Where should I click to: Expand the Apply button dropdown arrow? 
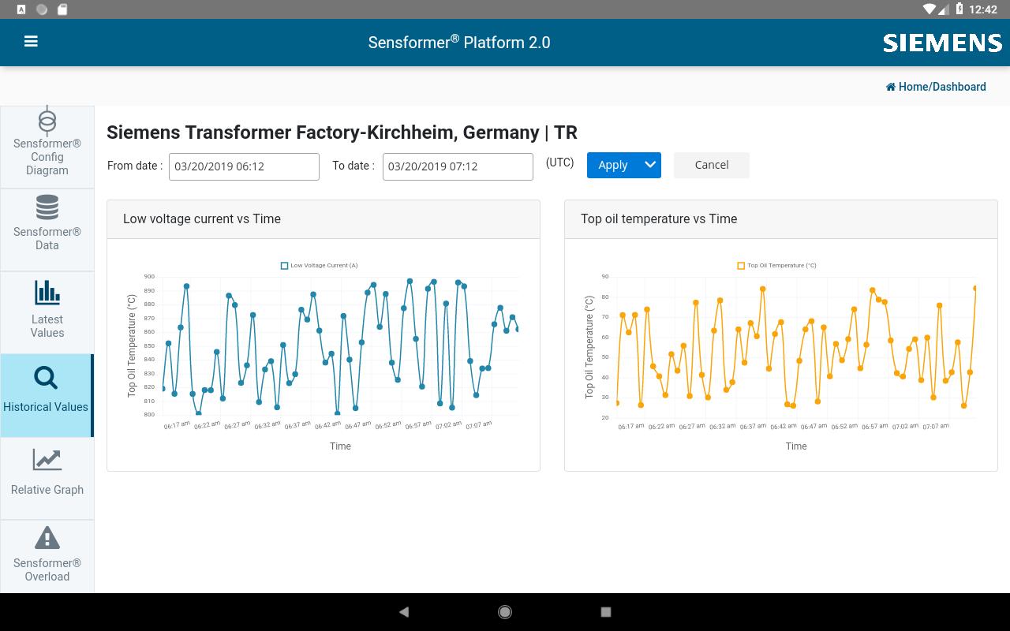coord(650,165)
